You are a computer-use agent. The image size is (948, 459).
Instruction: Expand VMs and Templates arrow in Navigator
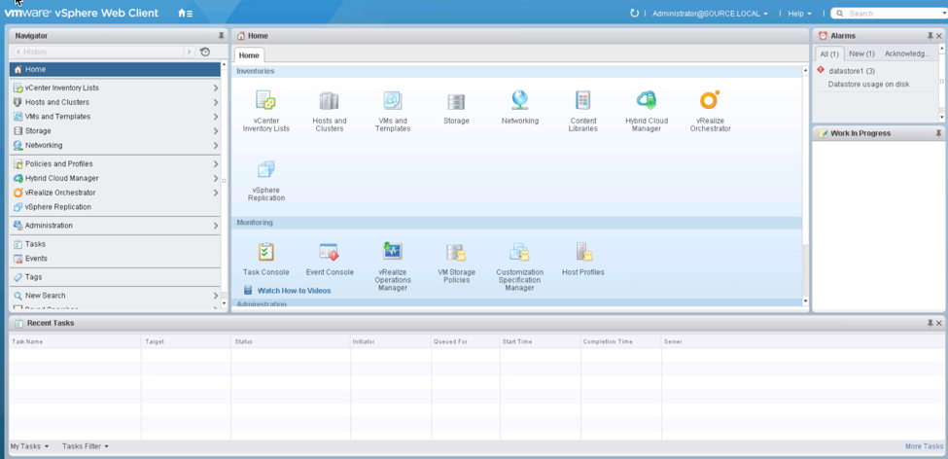pos(216,117)
